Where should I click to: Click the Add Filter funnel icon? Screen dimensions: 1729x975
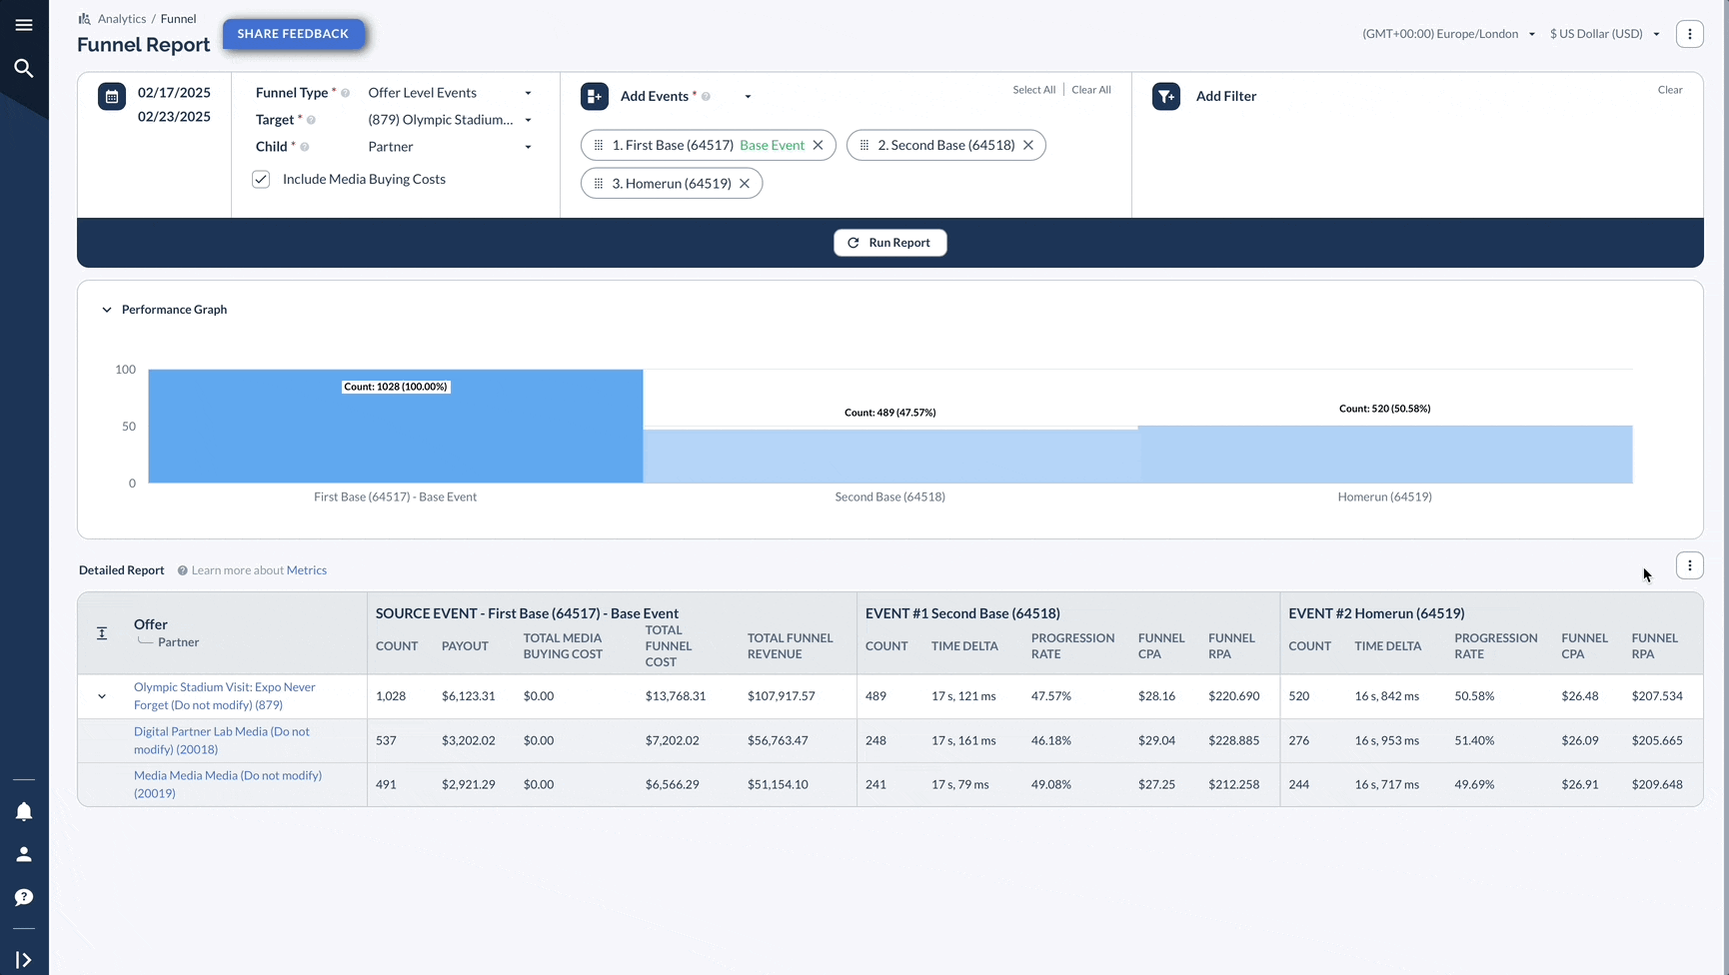pos(1166,97)
